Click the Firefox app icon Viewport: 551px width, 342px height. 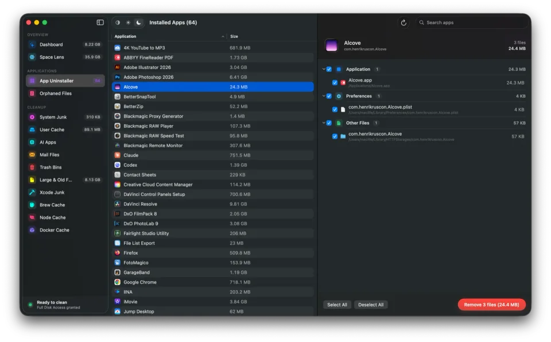click(x=117, y=253)
